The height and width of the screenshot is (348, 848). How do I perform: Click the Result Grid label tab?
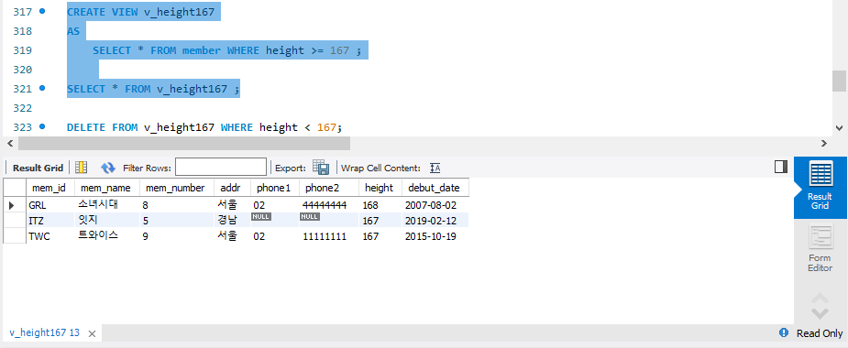(38, 169)
